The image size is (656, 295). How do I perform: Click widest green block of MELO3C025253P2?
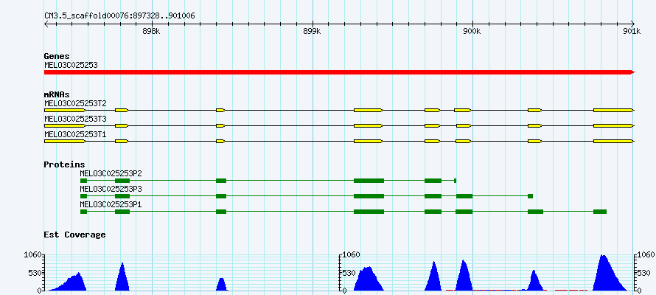point(369,181)
